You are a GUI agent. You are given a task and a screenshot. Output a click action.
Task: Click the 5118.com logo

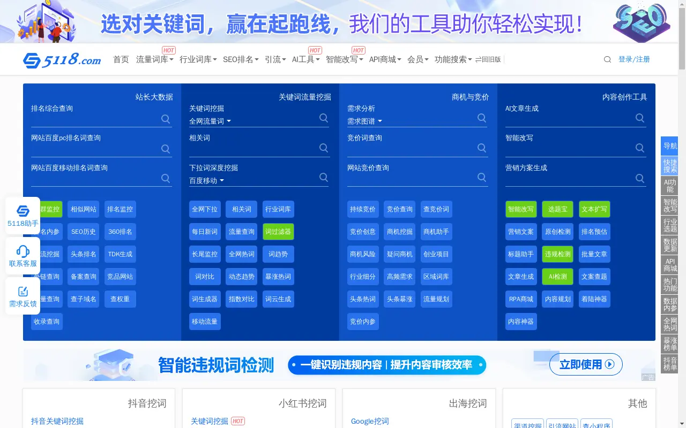62,60
